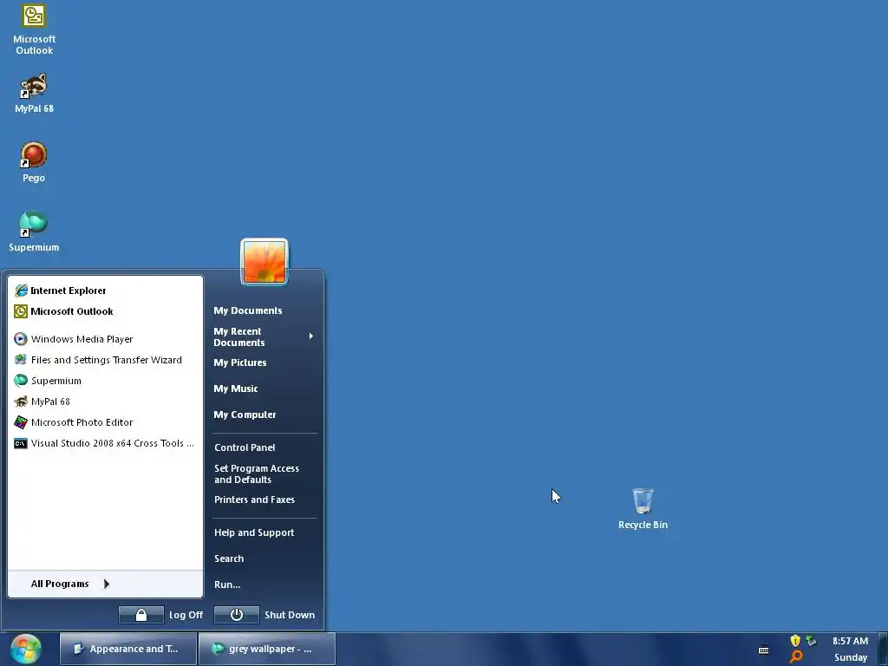Screen dimensions: 888x666
Task: Click the orange magnifier tray icon
Action: click(x=796, y=657)
